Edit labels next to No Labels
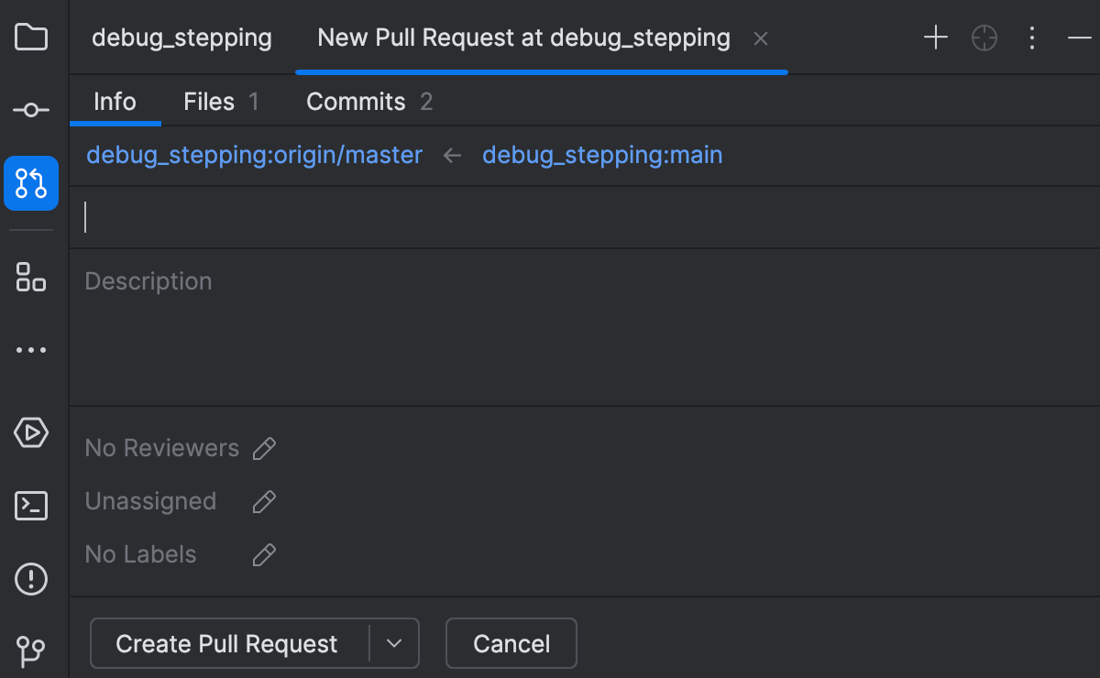1100x678 pixels. [x=264, y=554]
